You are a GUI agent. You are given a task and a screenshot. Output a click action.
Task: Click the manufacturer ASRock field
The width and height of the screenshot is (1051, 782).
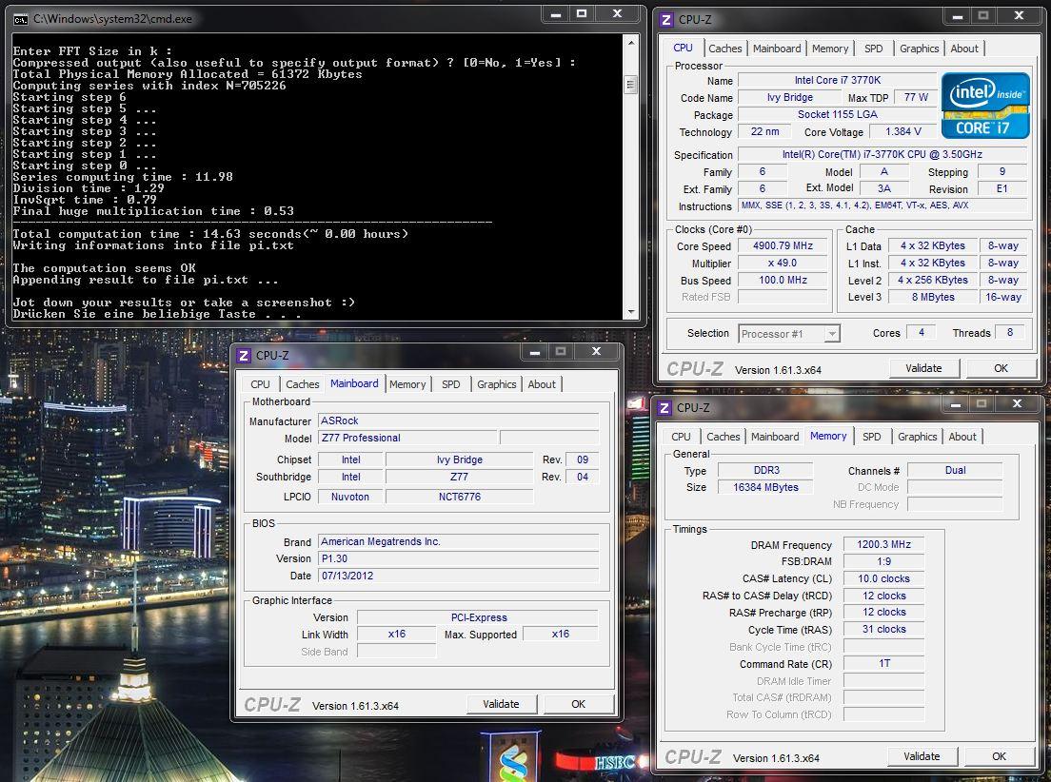(459, 420)
